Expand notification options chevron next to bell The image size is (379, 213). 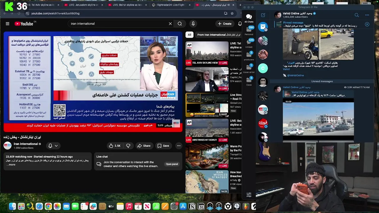point(56,146)
